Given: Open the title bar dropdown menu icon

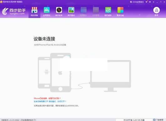Looking at the screenshot, I should [153, 2].
